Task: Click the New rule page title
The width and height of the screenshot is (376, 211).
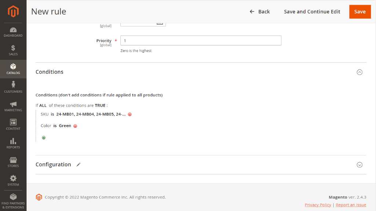Action: point(49,11)
